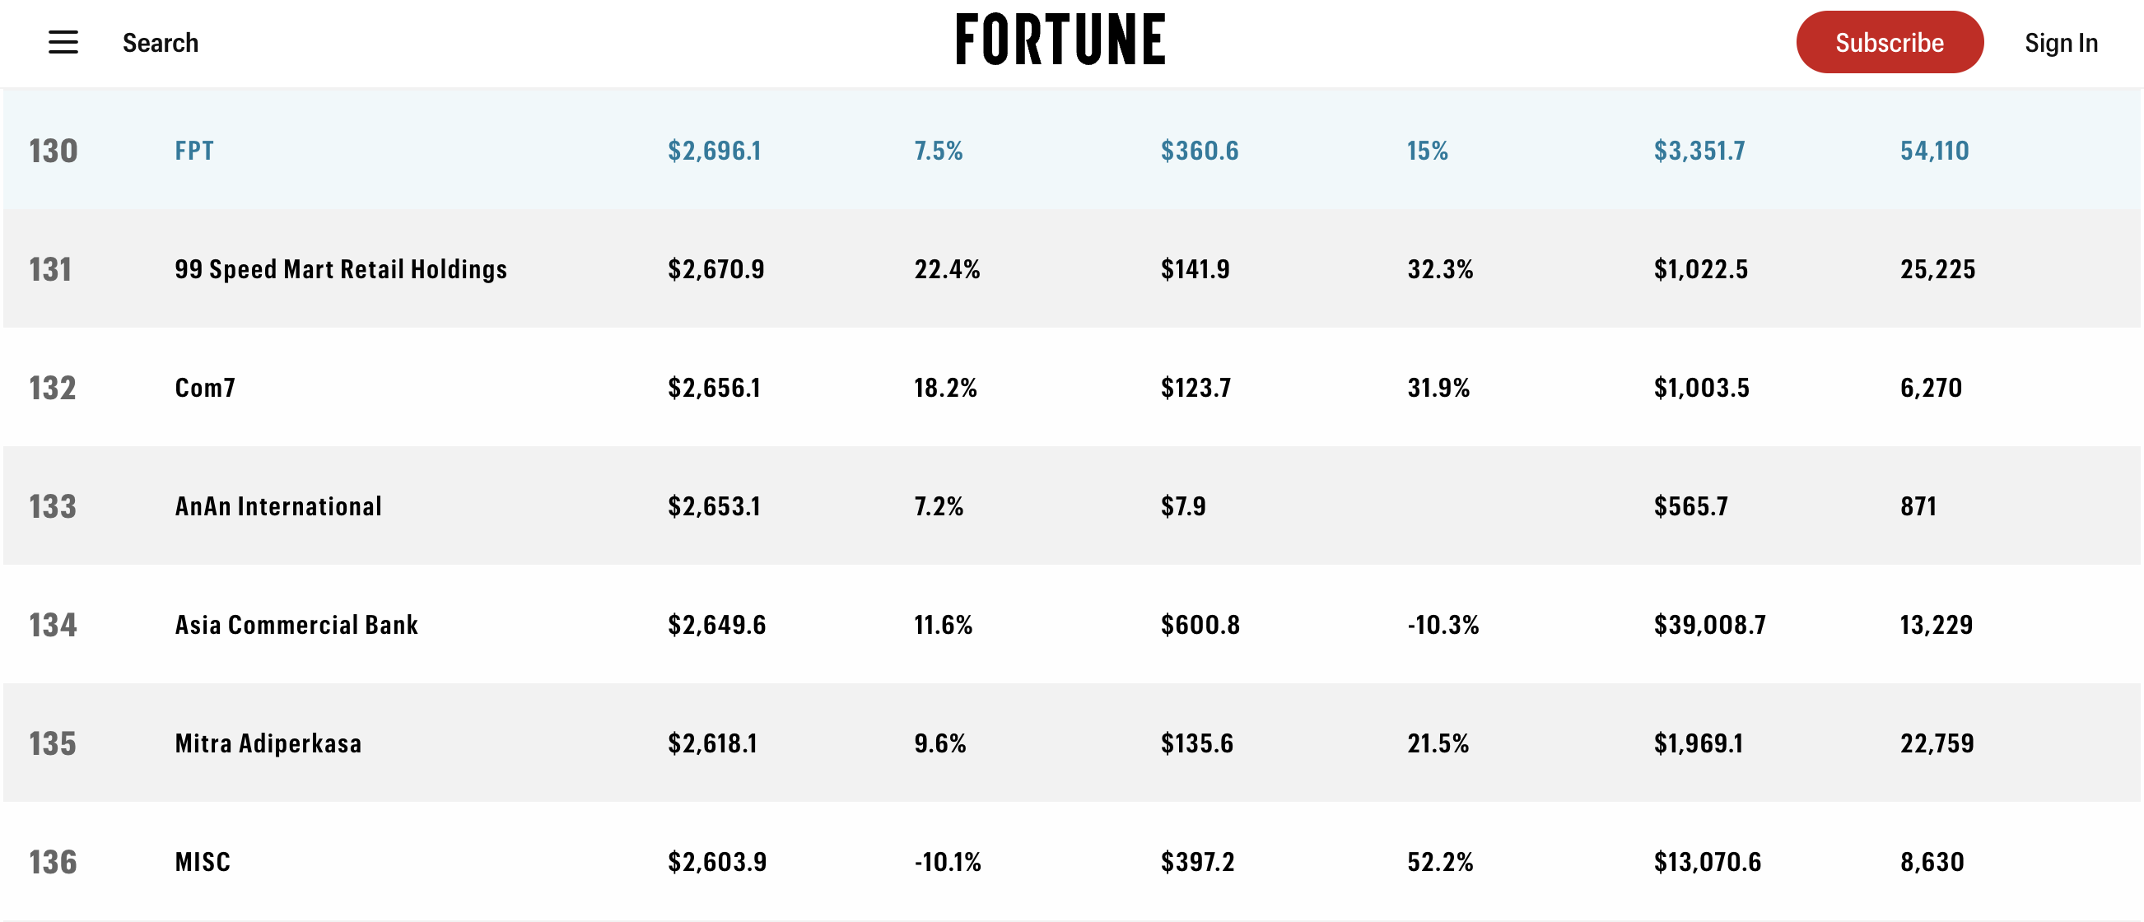This screenshot has width=2144, height=922.
Task: Select AnAn International company name
Action: pos(278,506)
